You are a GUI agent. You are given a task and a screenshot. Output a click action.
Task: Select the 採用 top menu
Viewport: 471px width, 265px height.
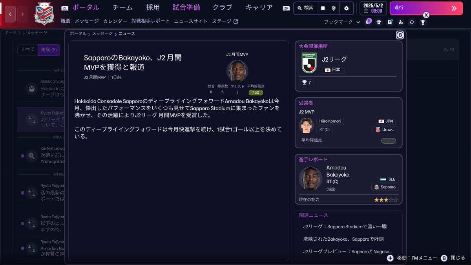coord(153,7)
